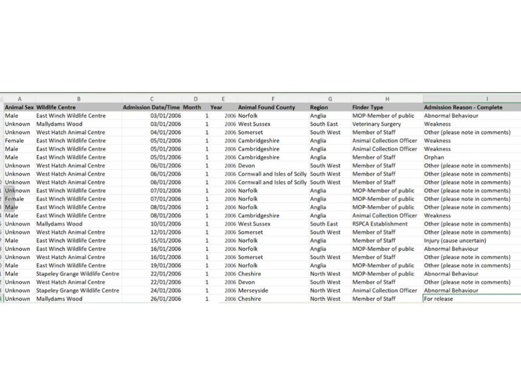This screenshot has height=390, width=521.
Task: Click the 'Wildlife Centre' header cell
Action: point(79,108)
